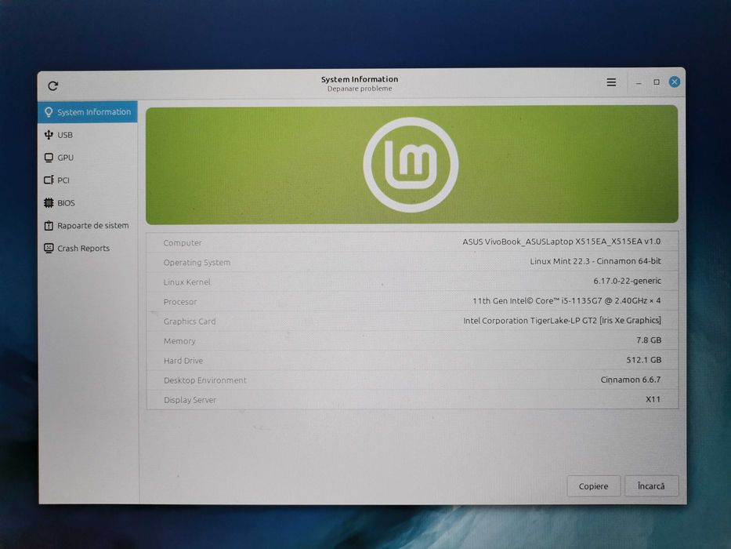Select the Operating System label
The image size is (731, 549).
pyautogui.click(x=197, y=263)
